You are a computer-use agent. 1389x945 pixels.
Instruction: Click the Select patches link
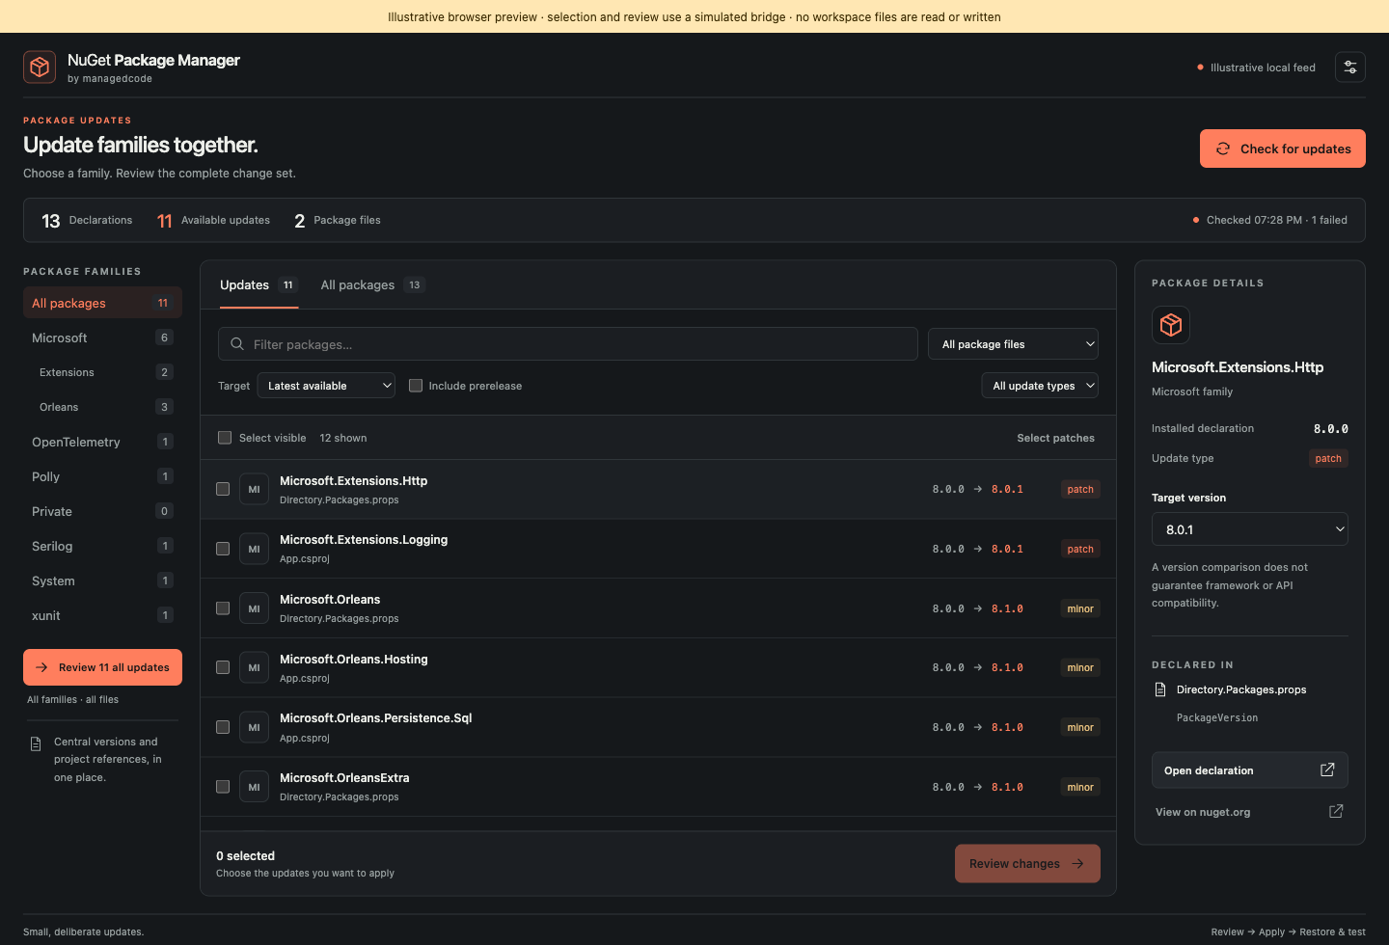click(x=1055, y=438)
